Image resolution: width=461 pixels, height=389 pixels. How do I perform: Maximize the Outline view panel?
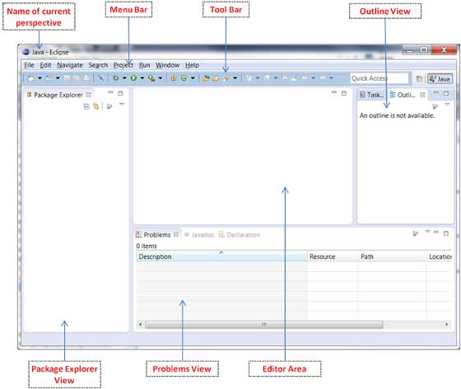[x=446, y=93]
